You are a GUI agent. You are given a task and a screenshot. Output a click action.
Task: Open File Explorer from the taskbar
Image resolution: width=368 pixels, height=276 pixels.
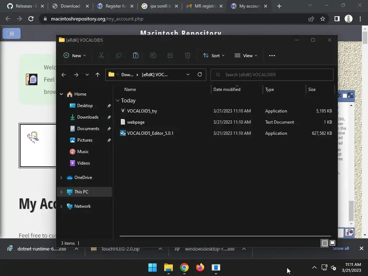[x=169, y=267]
